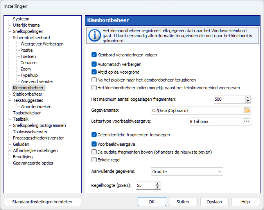Select Taakwisselvenster item
This screenshot has height=210, width=264.
pos(30,132)
